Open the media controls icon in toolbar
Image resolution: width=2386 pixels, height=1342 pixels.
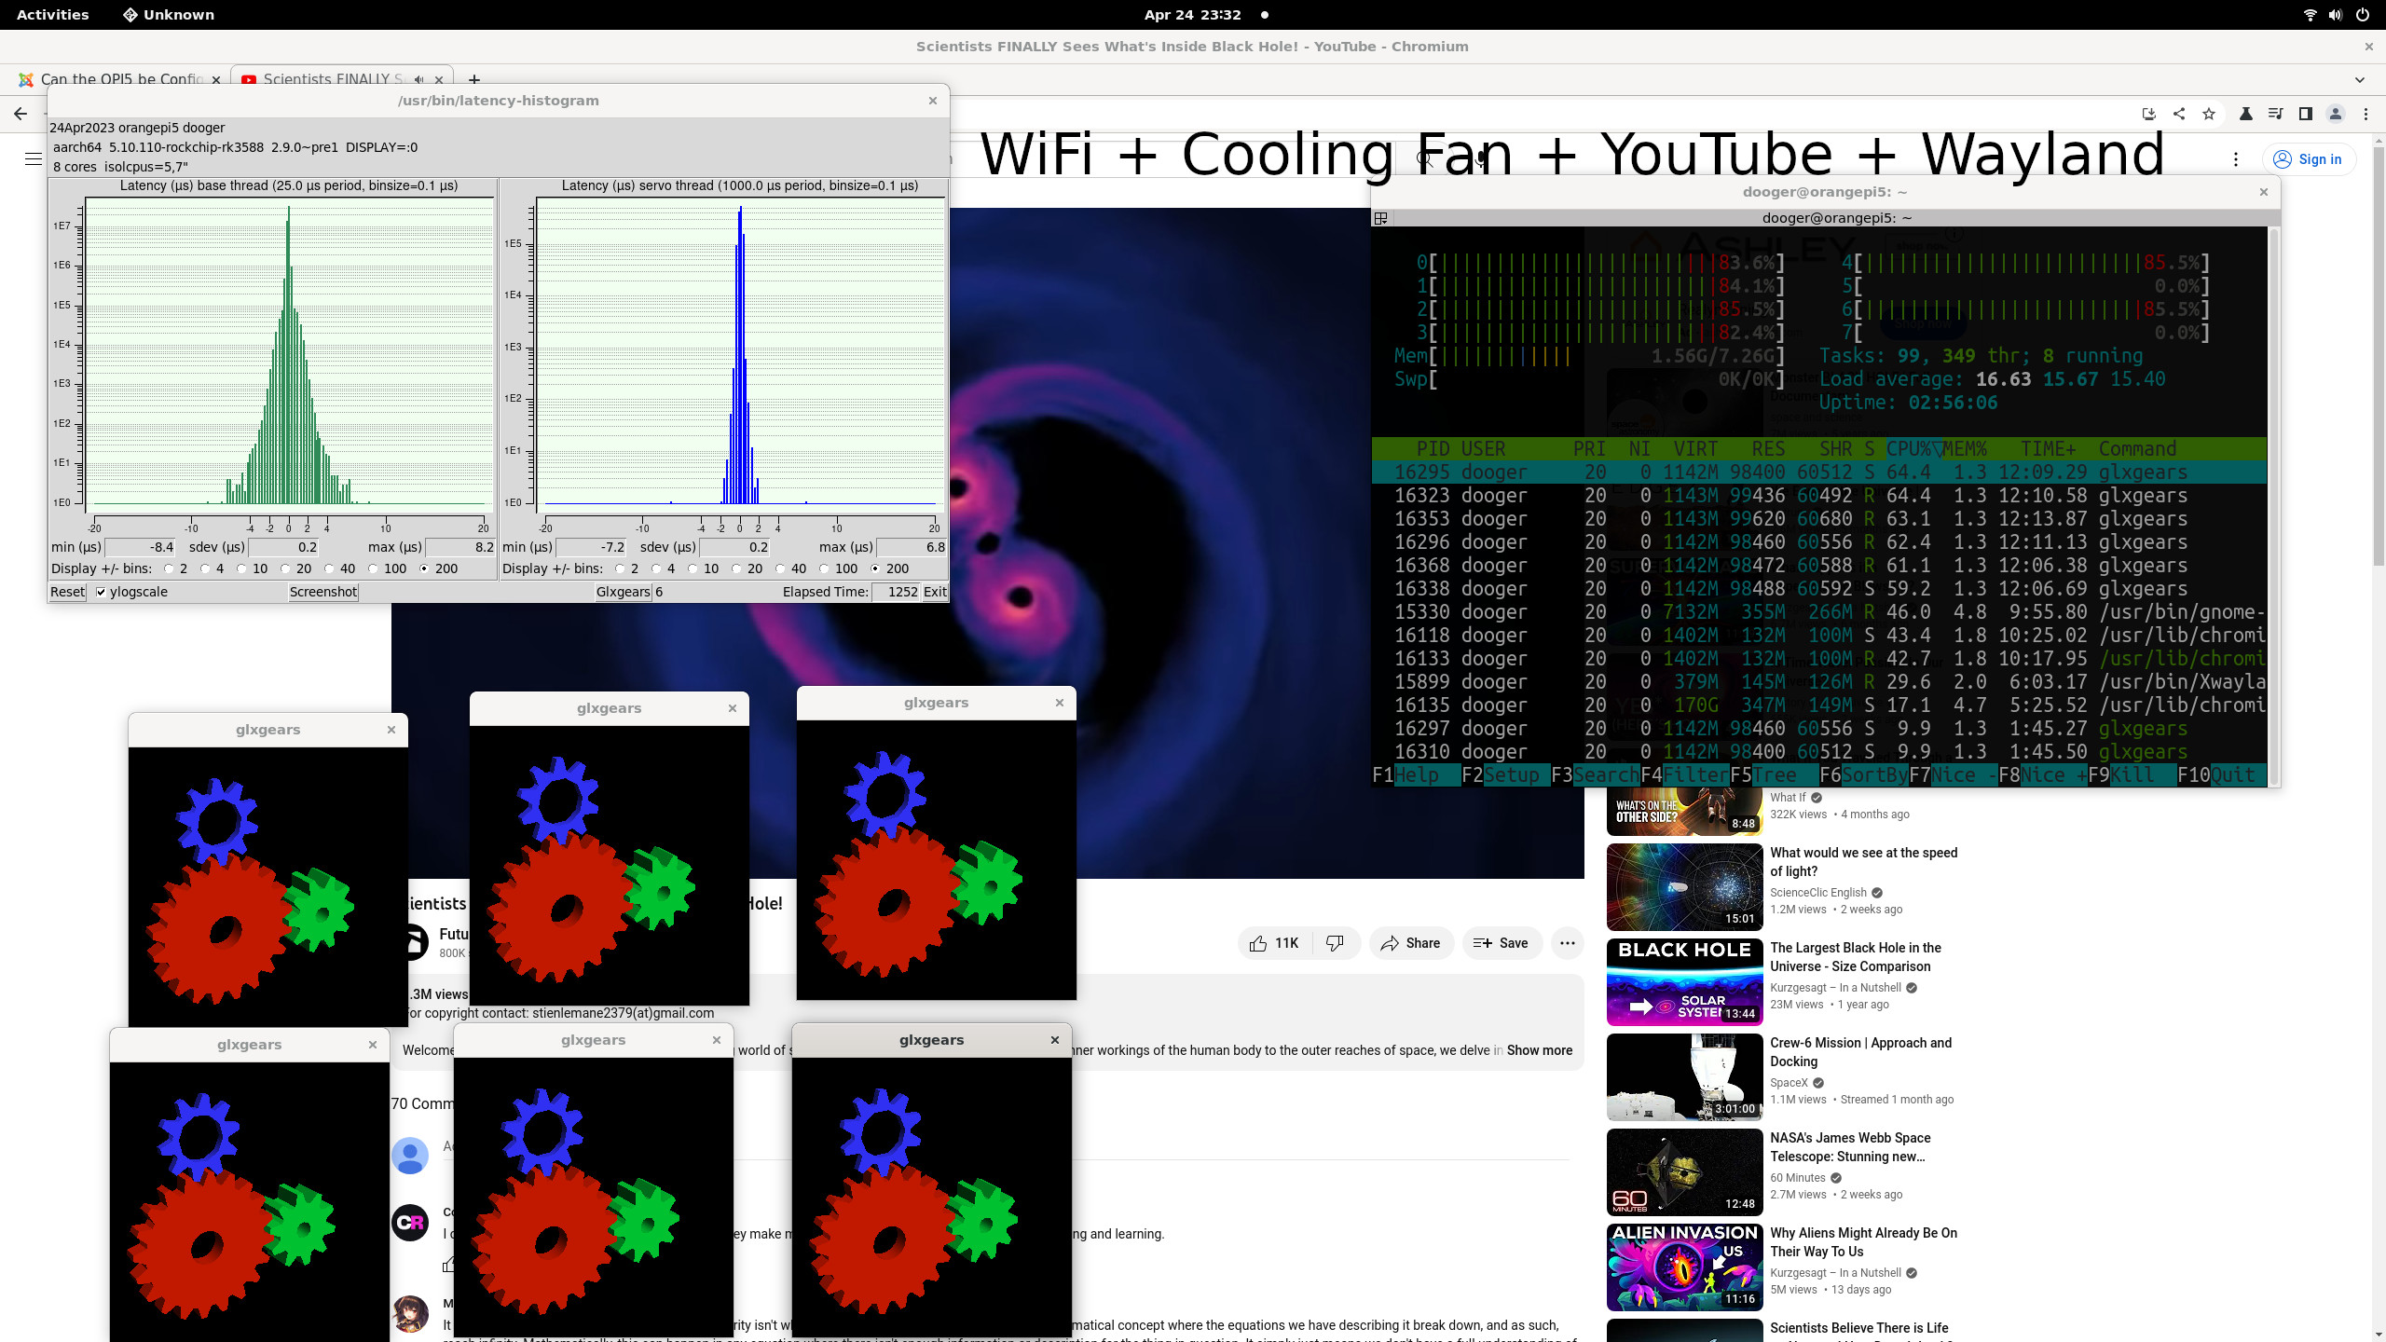(2276, 114)
